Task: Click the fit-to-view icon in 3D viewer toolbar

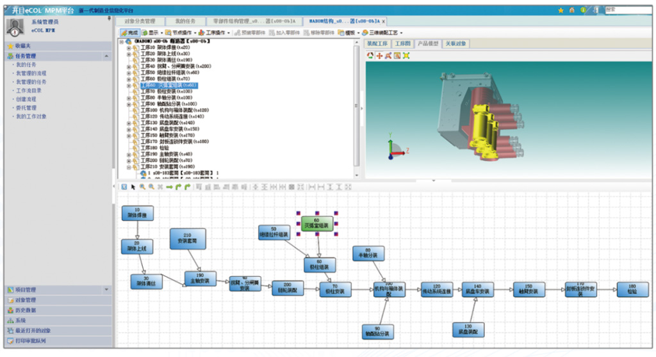Action: (406, 56)
